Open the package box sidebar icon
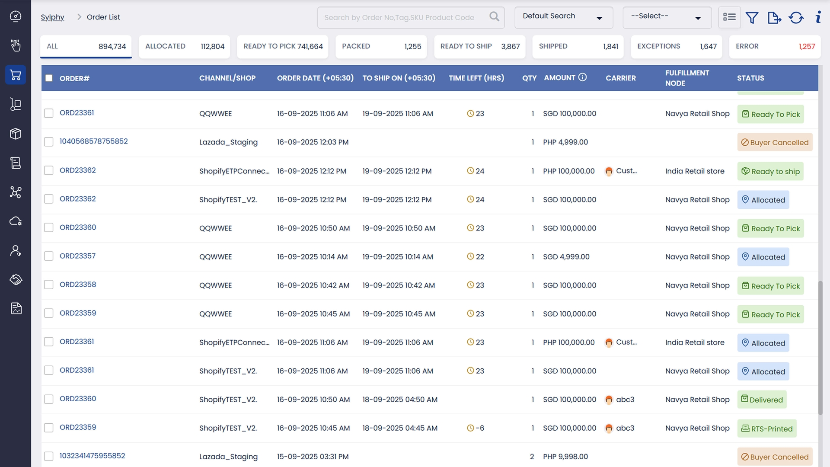830x467 pixels. pos(16,134)
